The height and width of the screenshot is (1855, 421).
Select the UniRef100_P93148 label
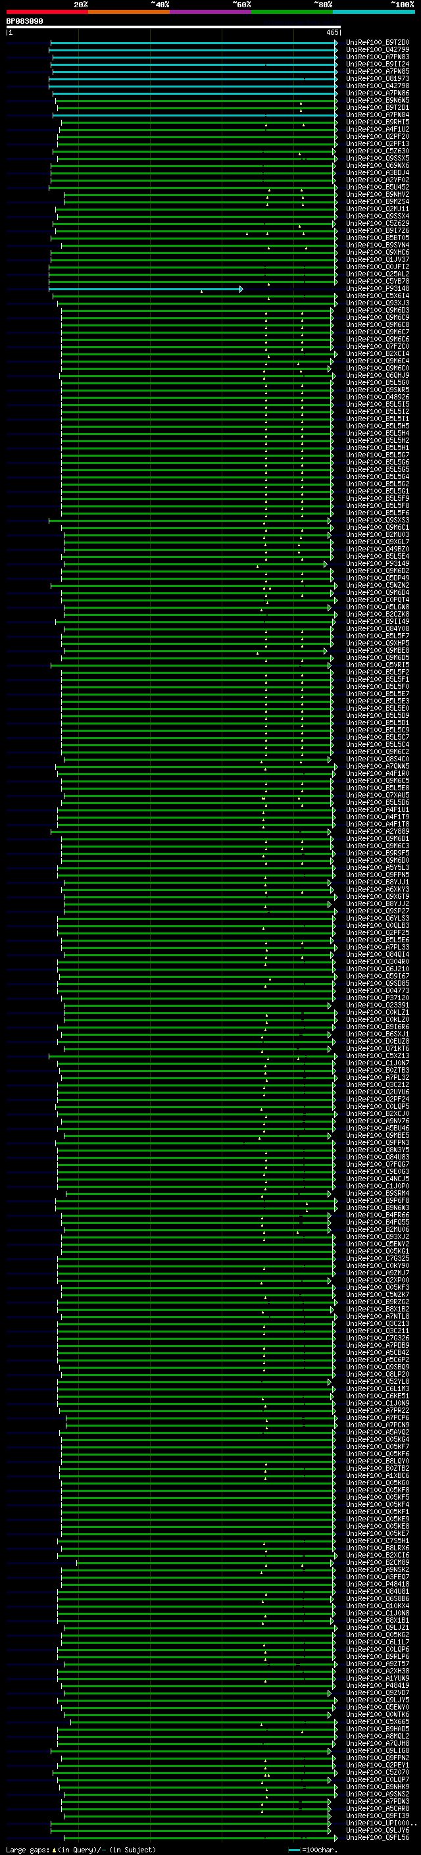[378, 289]
